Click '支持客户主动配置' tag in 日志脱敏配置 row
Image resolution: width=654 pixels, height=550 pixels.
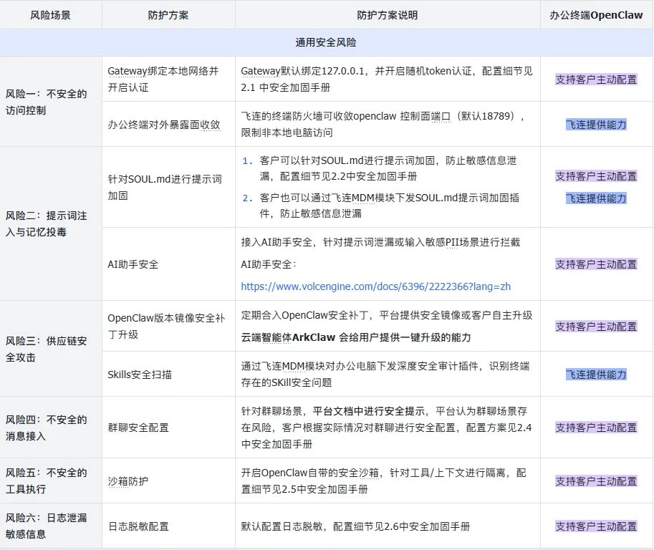coord(596,526)
